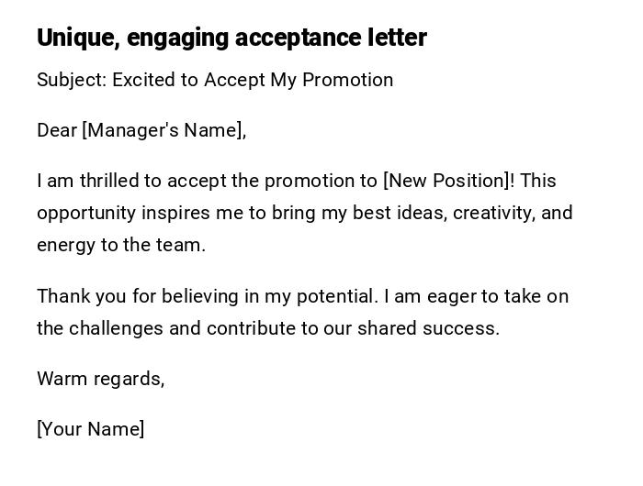Click the word "eager" in the second paragraph

(438, 296)
